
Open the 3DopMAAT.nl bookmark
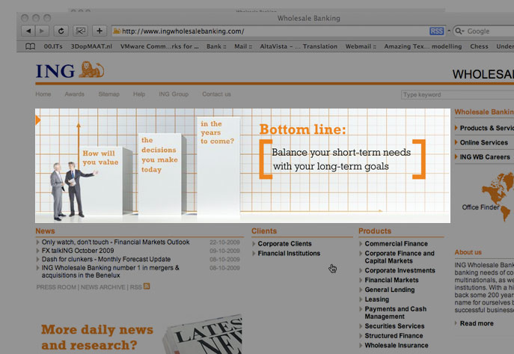[91, 46]
